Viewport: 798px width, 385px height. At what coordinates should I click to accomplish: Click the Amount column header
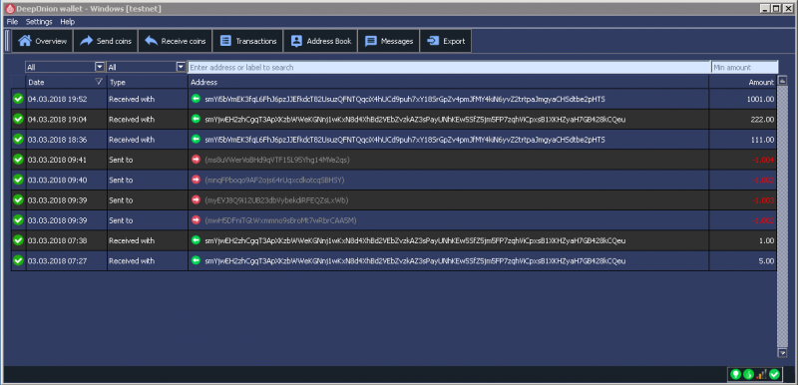(742, 82)
